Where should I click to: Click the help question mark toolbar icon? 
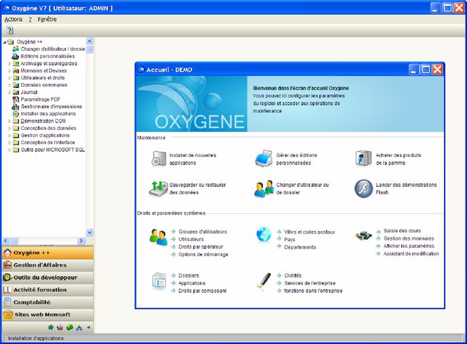point(10,30)
